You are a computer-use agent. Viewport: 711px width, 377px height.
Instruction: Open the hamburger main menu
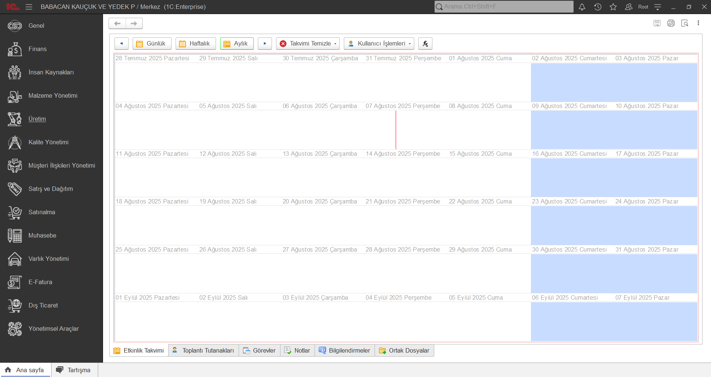tap(29, 7)
